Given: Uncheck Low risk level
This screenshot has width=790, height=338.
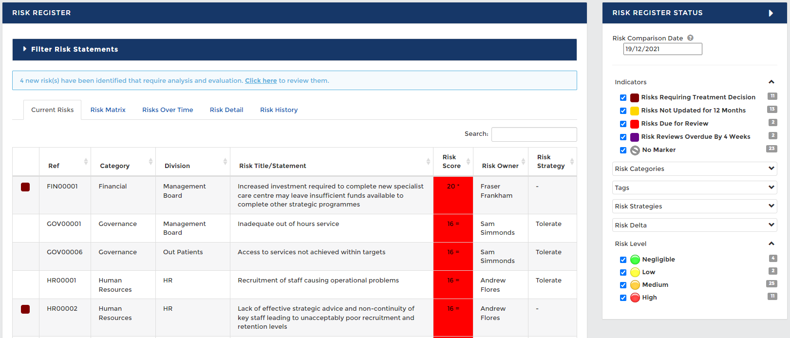Looking at the screenshot, I should tap(623, 273).
